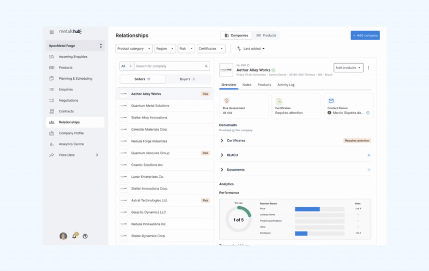
Task: Open Contracts in the sidebar
Action: click(75, 111)
